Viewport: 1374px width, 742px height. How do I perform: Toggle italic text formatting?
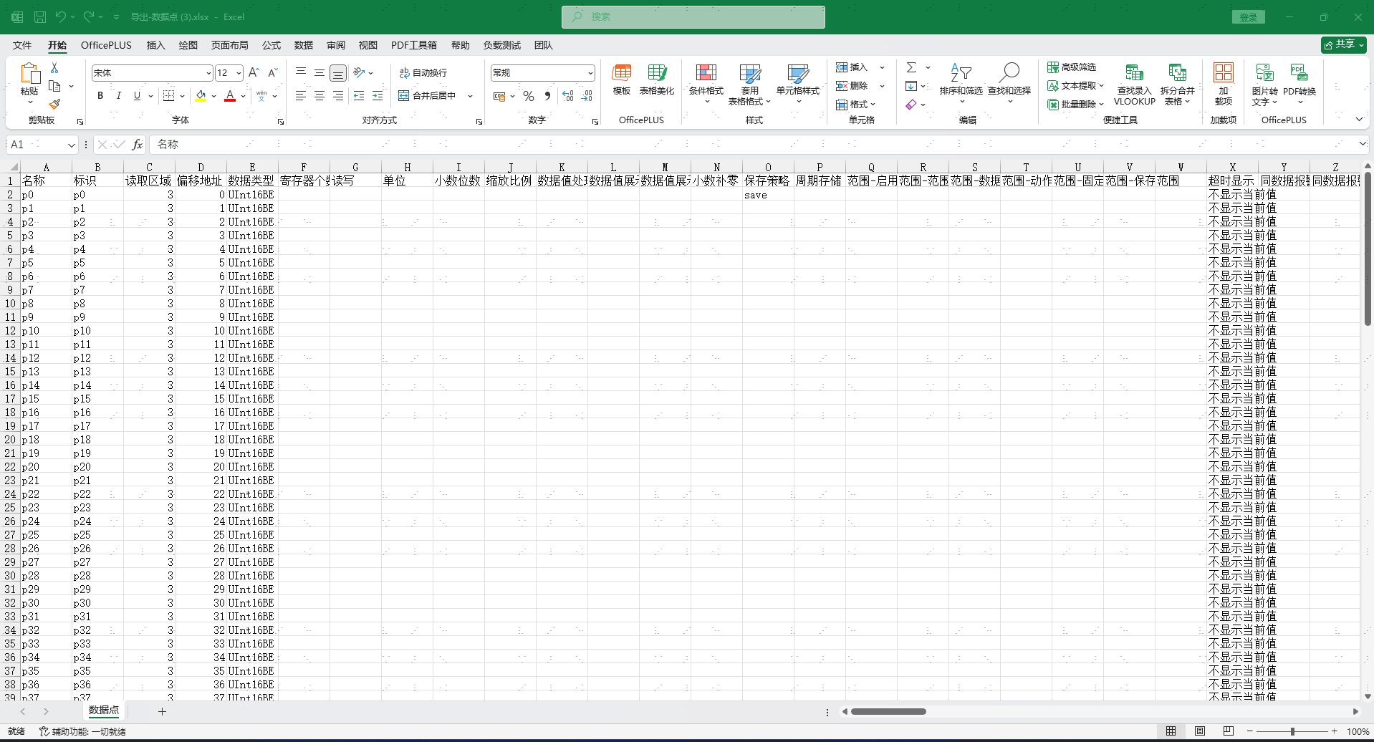point(118,96)
